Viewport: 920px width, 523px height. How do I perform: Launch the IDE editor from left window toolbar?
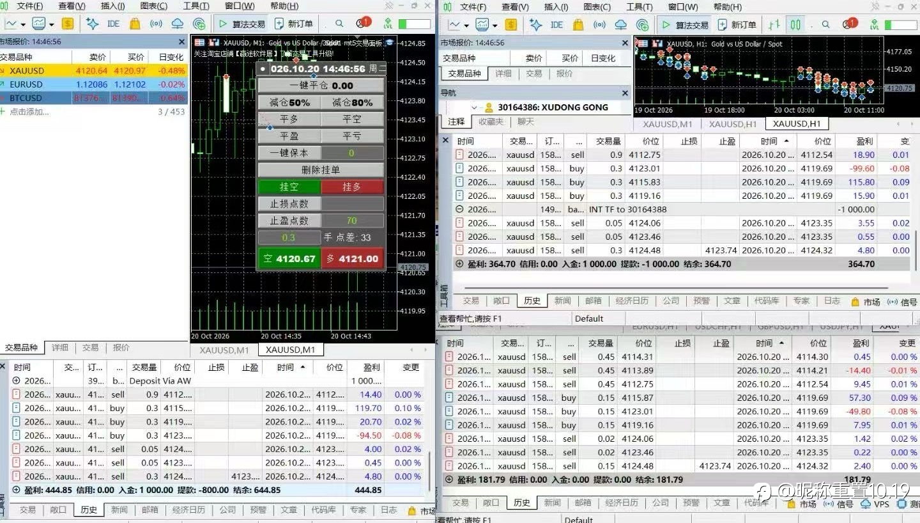(x=113, y=24)
